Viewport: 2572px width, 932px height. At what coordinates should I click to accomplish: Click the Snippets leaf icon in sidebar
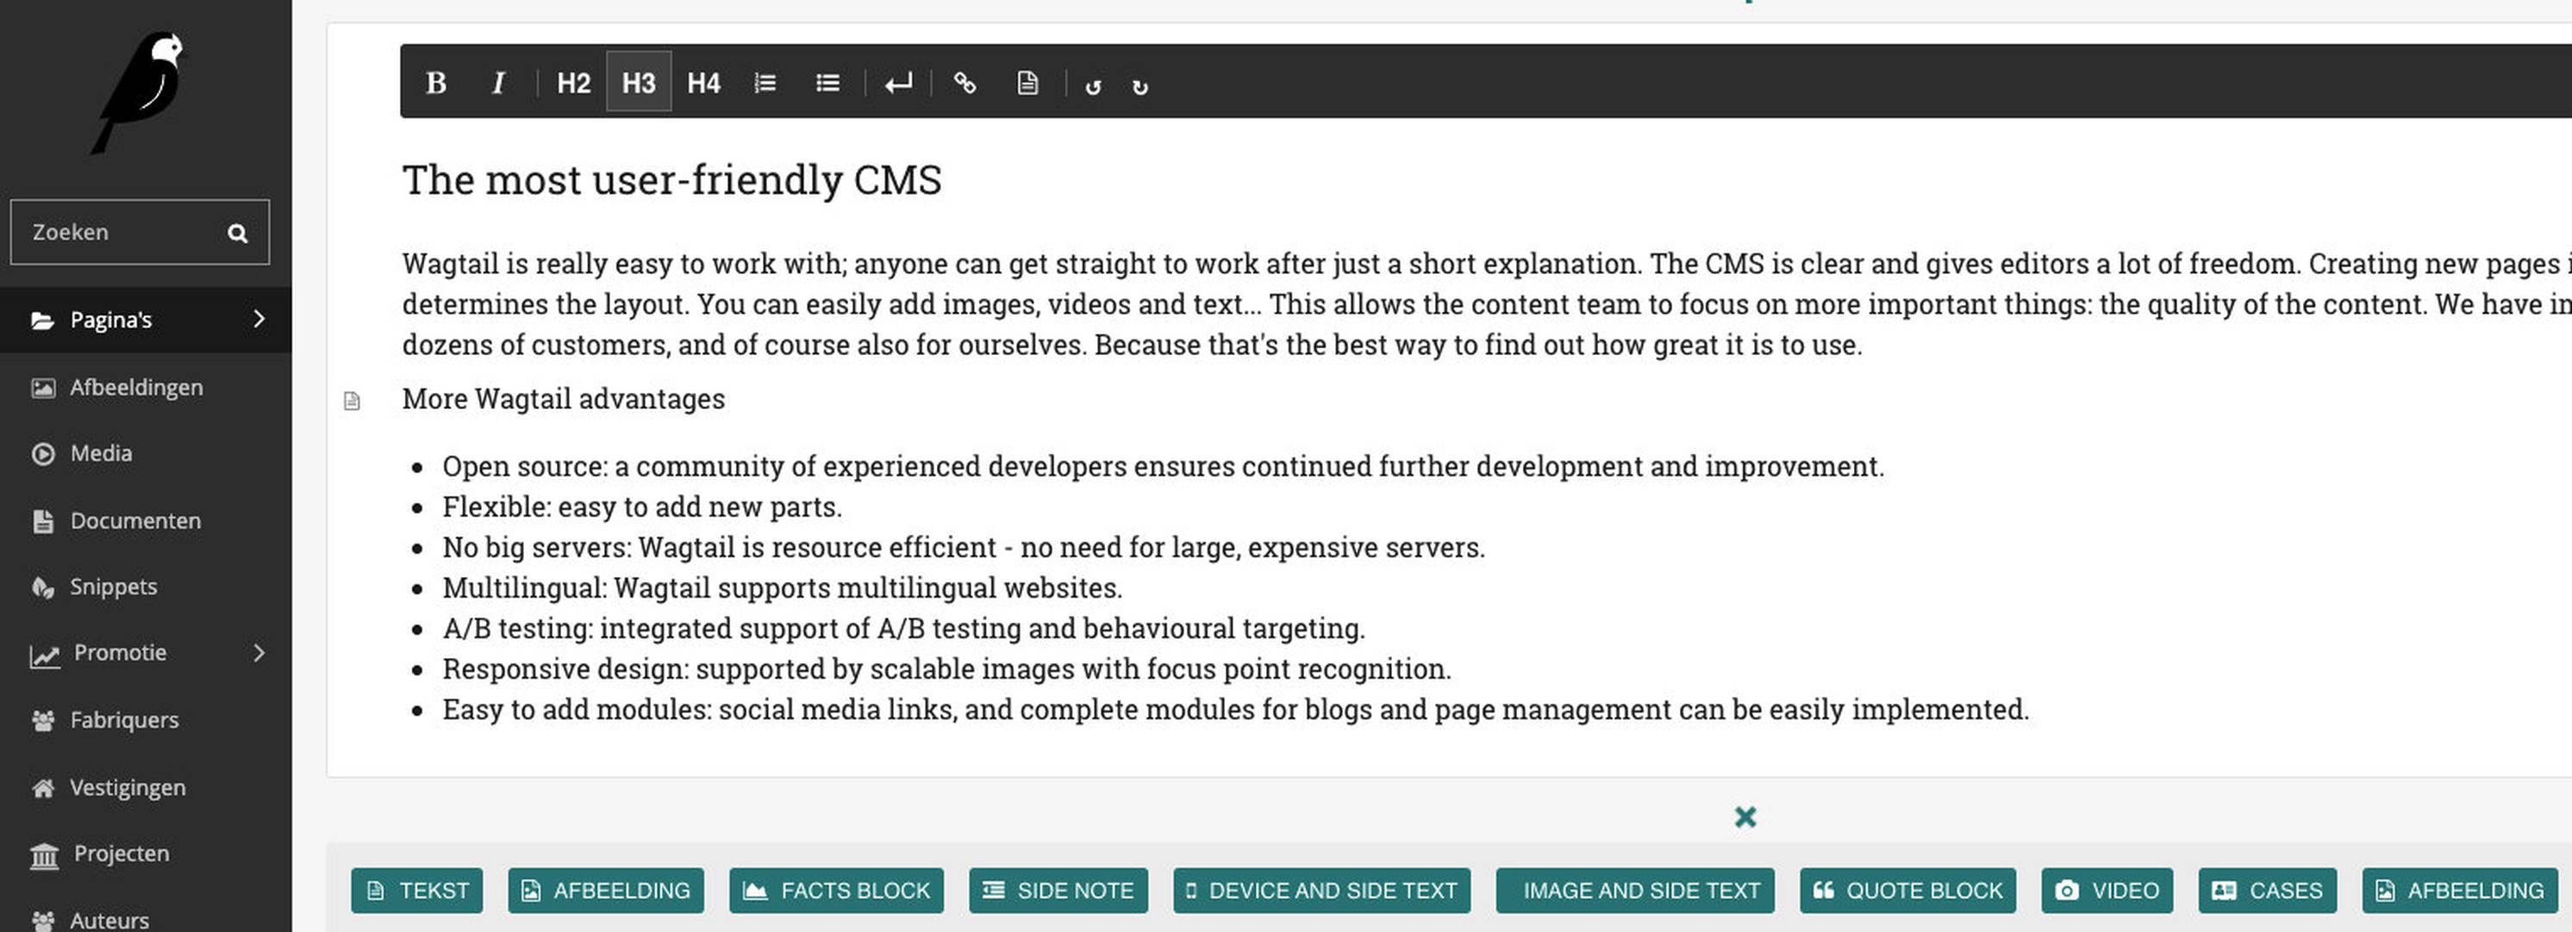(43, 587)
